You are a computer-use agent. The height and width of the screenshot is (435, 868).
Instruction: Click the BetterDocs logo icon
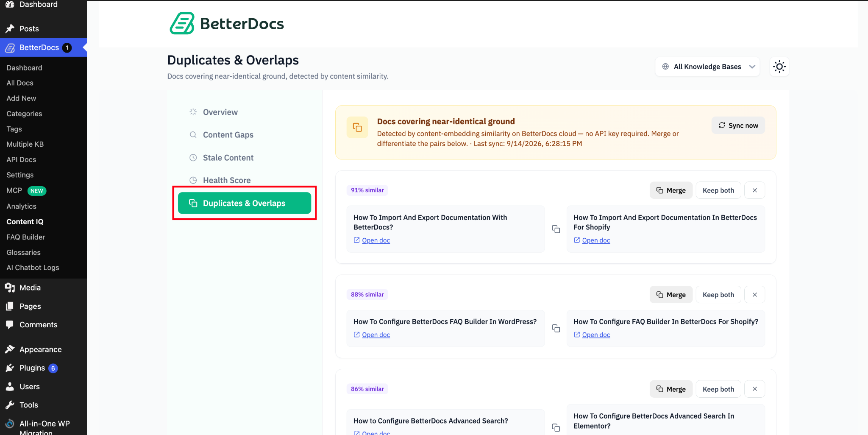(182, 23)
